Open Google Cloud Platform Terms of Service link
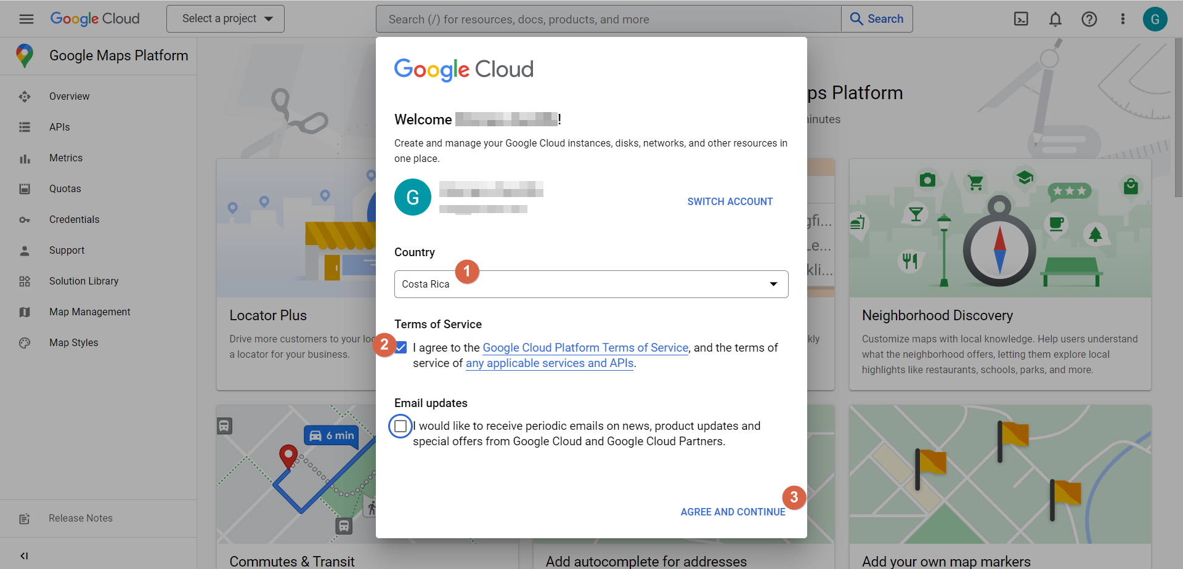 (585, 348)
